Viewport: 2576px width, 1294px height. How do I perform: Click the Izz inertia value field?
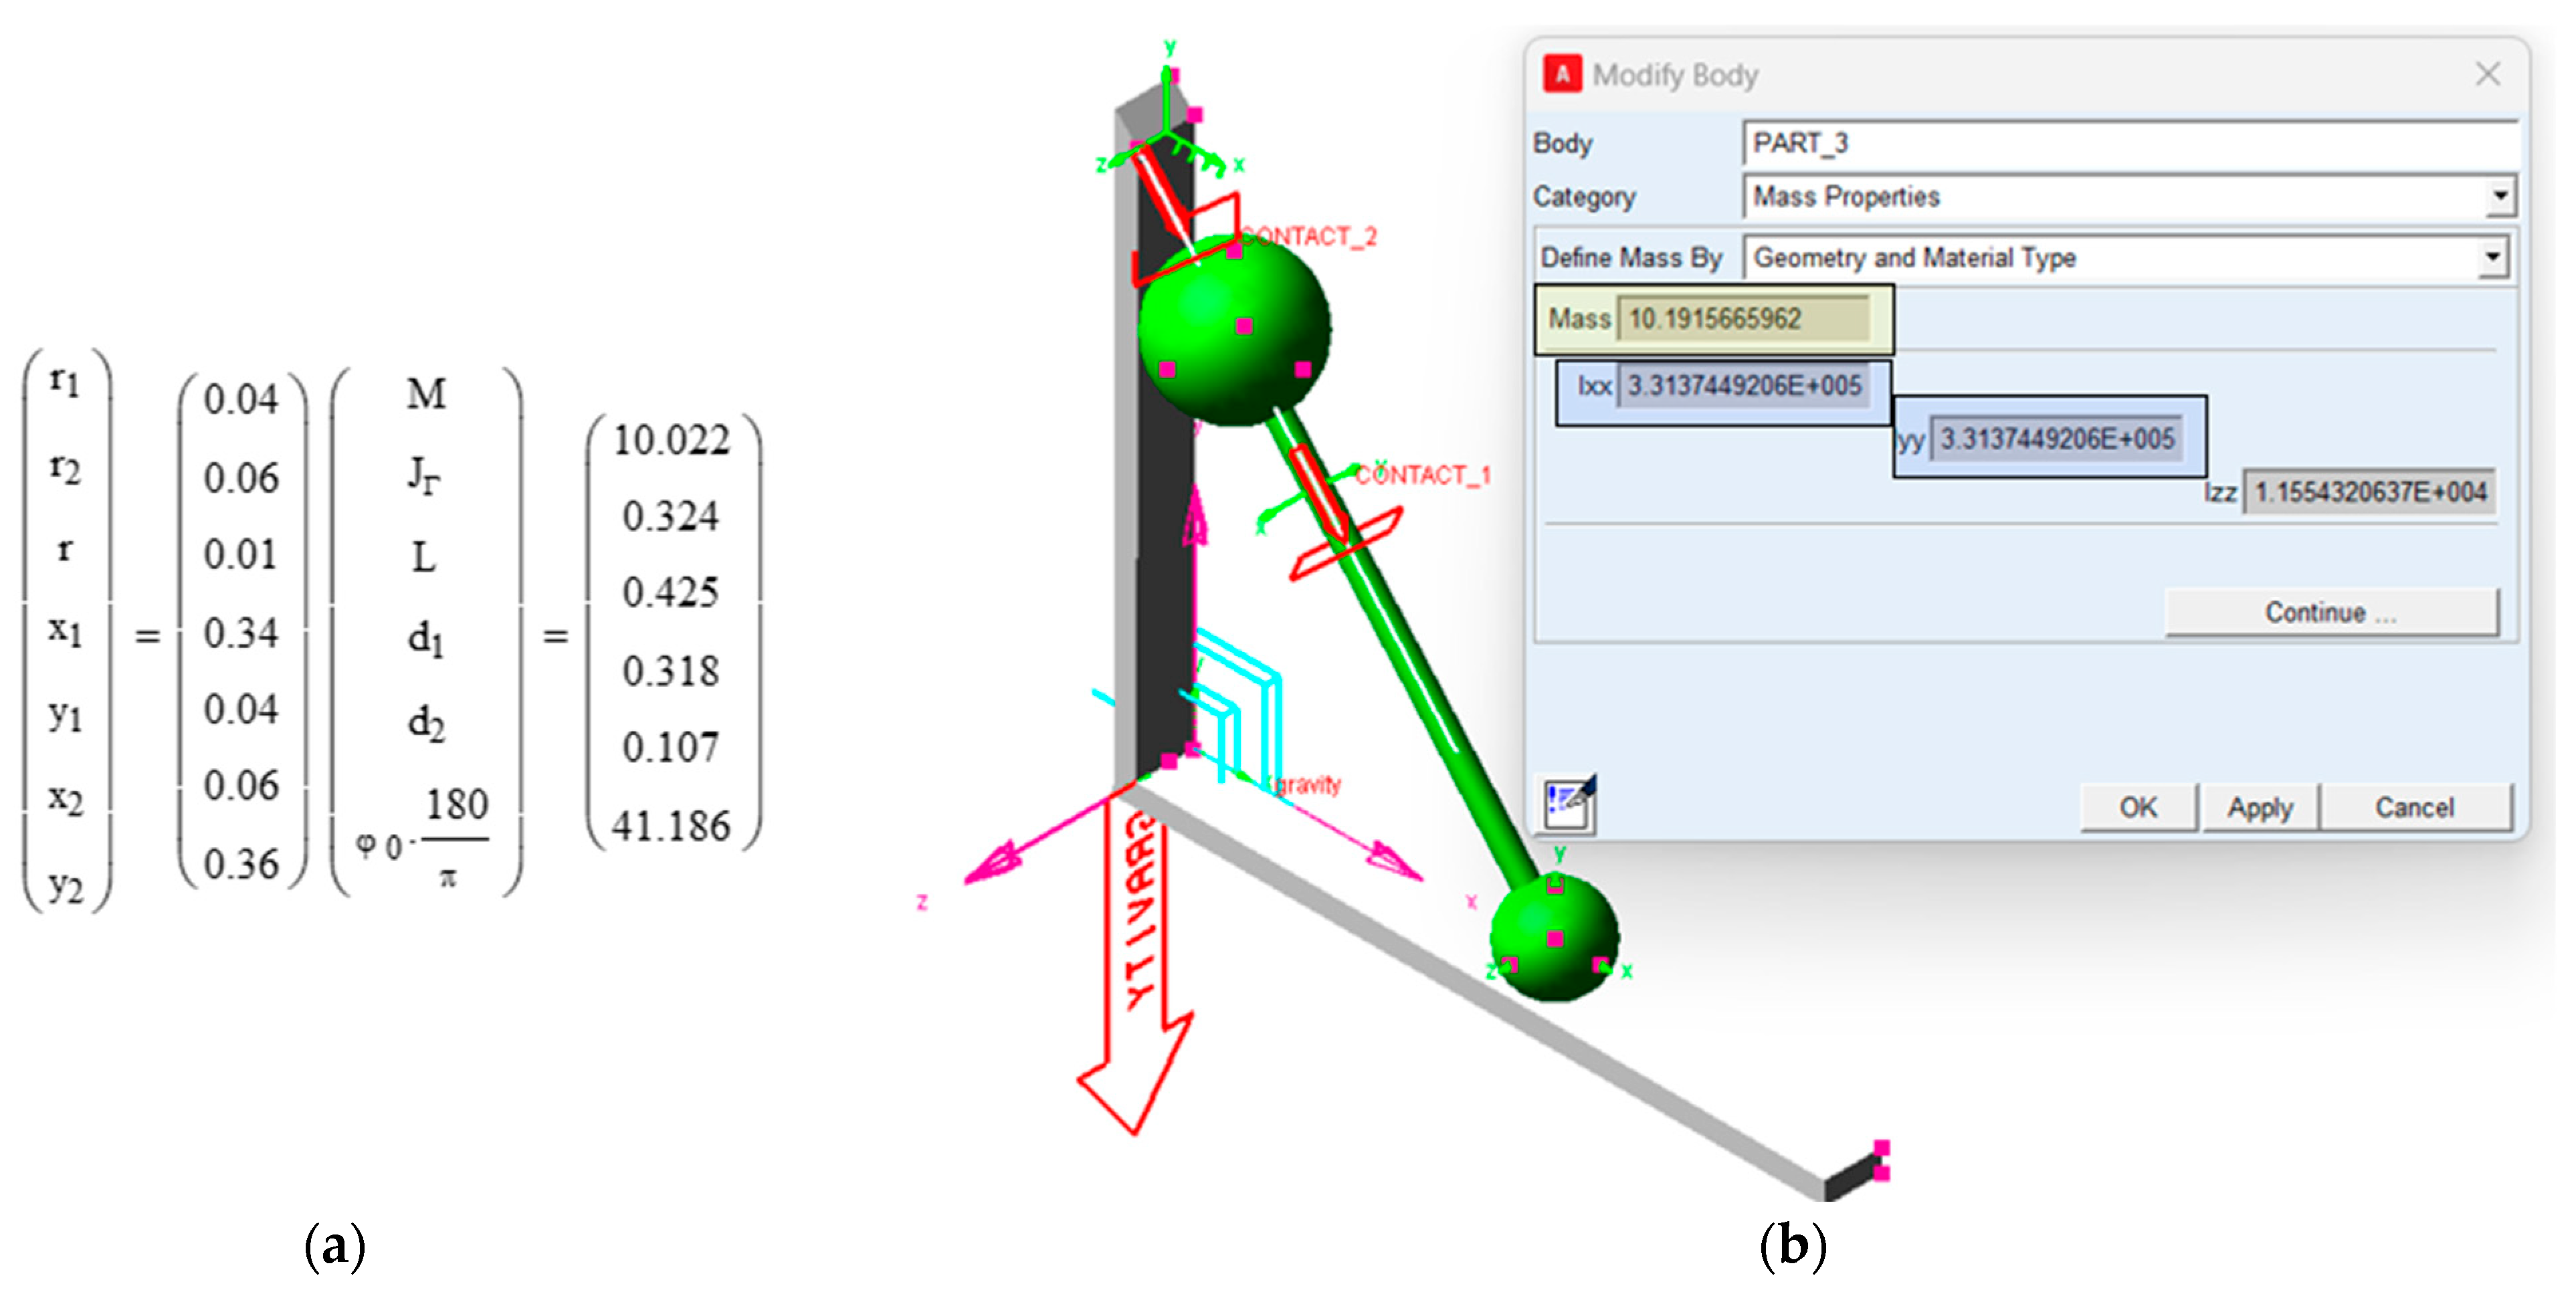point(2369,492)
